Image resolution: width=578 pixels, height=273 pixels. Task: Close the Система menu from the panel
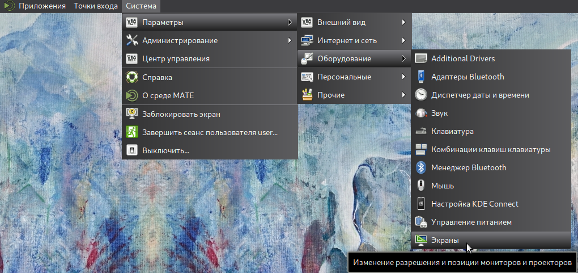tap(141, 6)
